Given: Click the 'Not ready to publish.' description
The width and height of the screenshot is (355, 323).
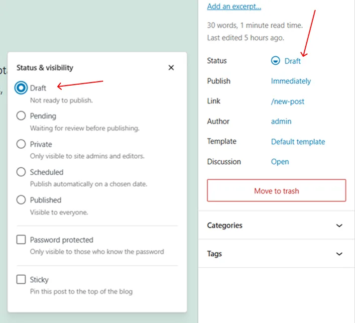Looking at the screenshot, I should 61,100.
